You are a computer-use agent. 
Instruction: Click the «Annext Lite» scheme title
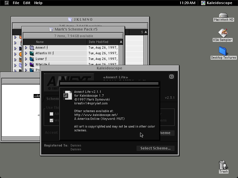(x=115, y=77)
